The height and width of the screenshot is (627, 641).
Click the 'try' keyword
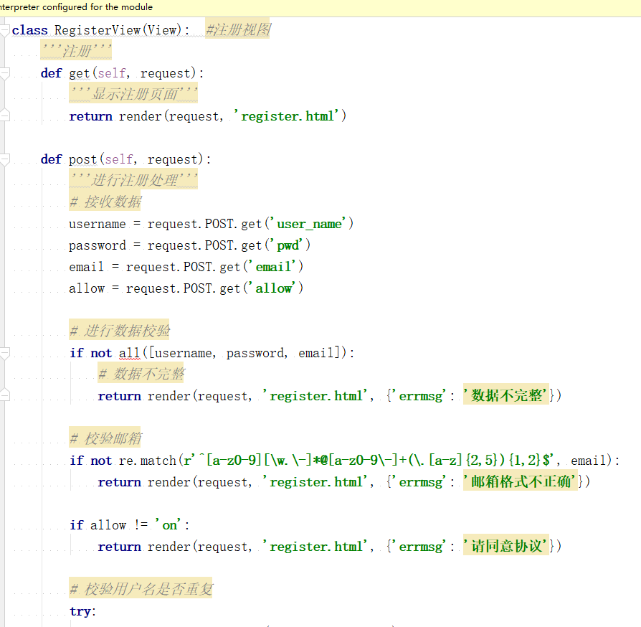[x=82, y=611]
